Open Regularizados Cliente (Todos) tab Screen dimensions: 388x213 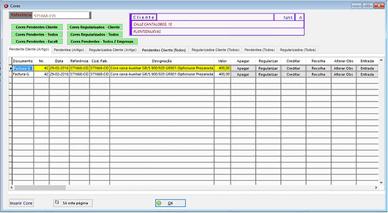point(216,50)
